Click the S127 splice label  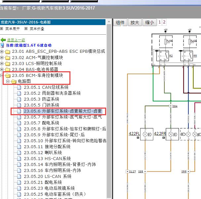(x=133, y=172)
